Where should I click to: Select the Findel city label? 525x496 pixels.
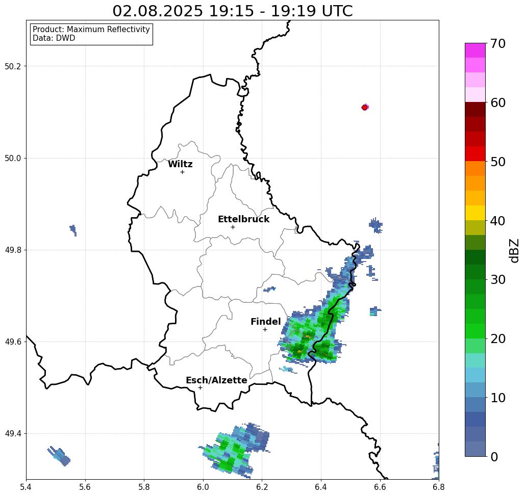click(x=265, y=322)
